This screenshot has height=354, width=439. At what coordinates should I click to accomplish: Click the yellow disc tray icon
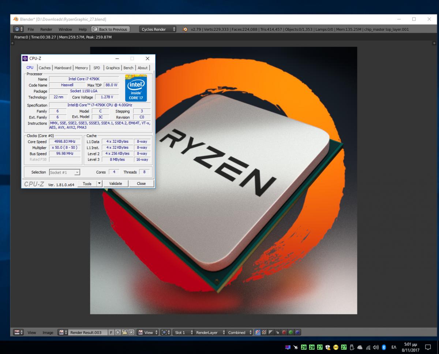(x=336, y=347)
